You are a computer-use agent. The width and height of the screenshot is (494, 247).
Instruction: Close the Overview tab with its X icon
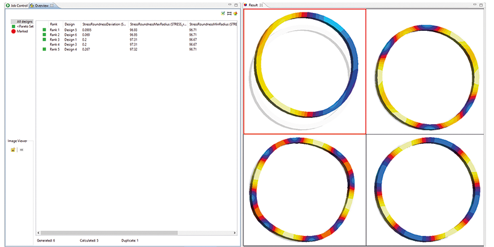coord(52,5)
